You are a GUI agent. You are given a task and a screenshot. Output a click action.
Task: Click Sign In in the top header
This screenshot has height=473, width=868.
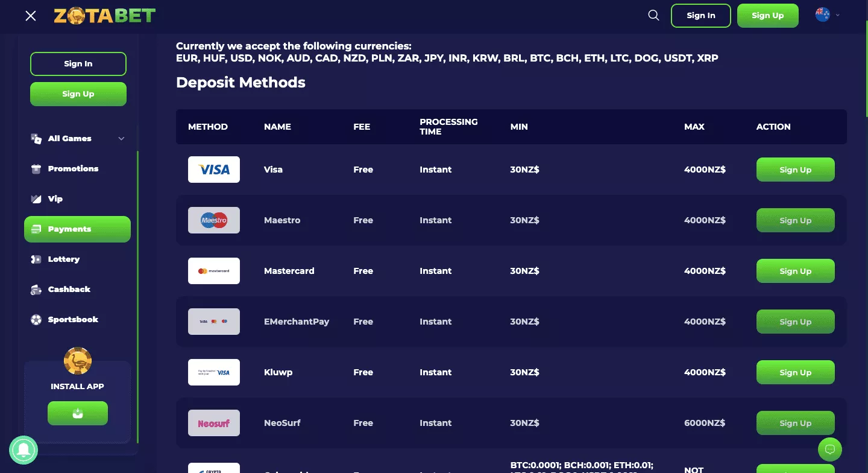click(700, 16)
